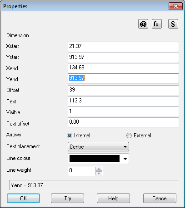Image resolution: width=185 pixels, height=208 pixels.
Task: Open the Text placement Centre dropdown
Action: pyautogui.click(x=98, y=146)
